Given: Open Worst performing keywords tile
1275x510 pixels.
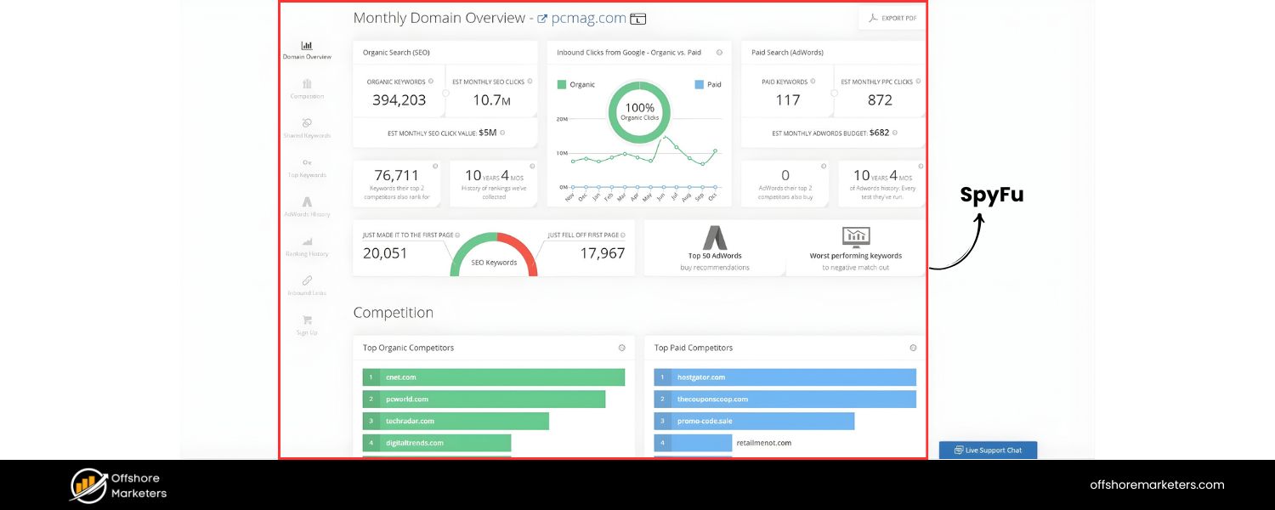Looking at the screenshot, I should (855, 248).
